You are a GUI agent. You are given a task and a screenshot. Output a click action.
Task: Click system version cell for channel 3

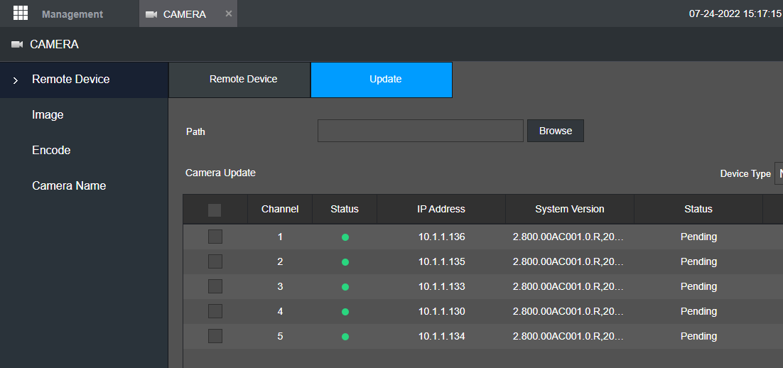(568, 286)
